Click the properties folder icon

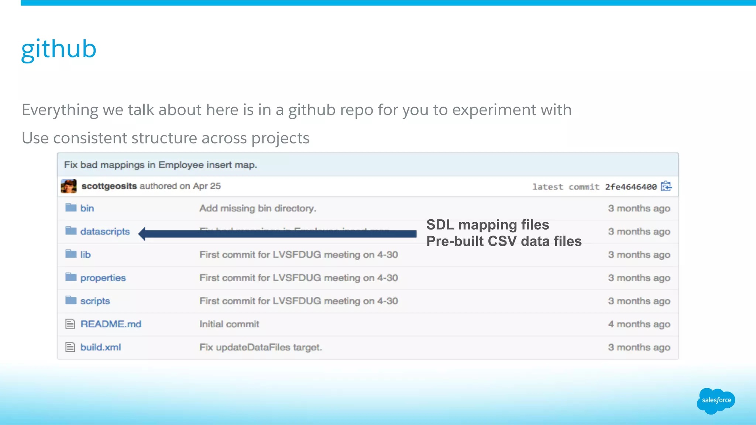coord(71,277)
